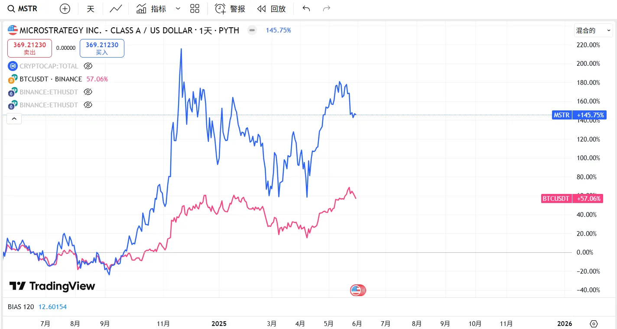Click the undo arrow
This screenshot has width=617, height=329.
coord(306,9)
